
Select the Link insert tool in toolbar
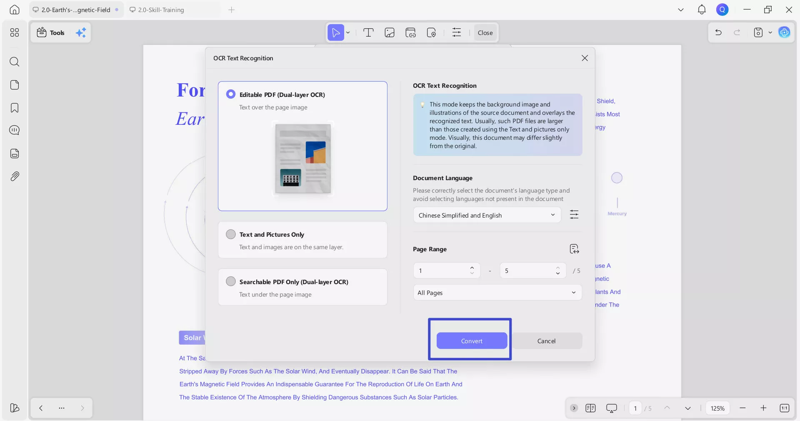[x=410, y=32]
